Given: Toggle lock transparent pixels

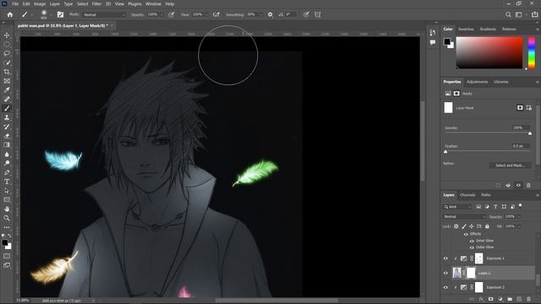Looking at the screenshot, I should pyautogui.click(x=456, y=226).
